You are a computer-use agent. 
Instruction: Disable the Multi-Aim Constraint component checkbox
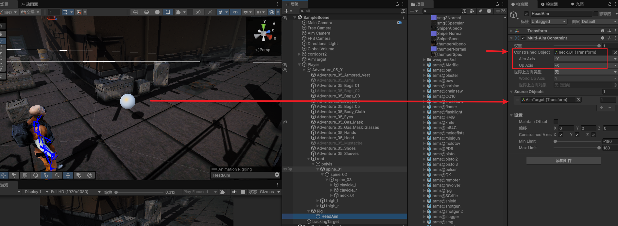tap(523, 38)
